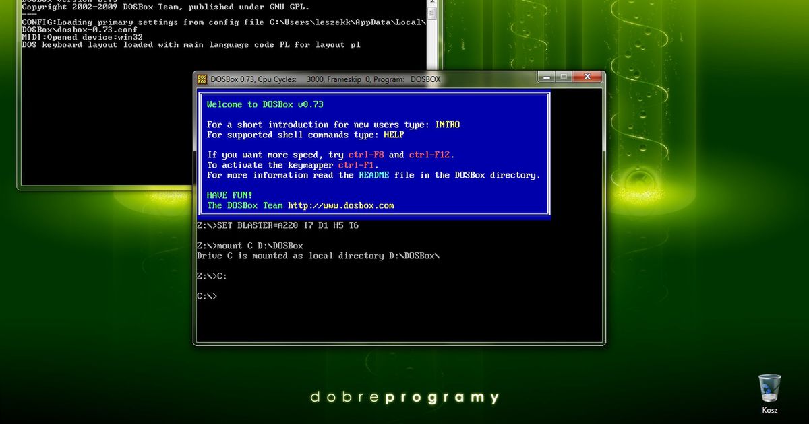Maximize the DOSBox 0.73 window
This screenshot has height=424, width=809.
pyautogui.click(x=564, y=77)
